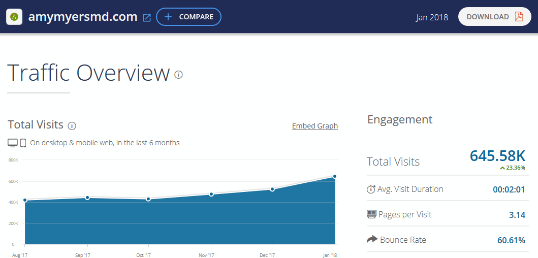This screenshot has width=538, height=258.
Task: Click the mobile phone icon
Action: pos(23,143)
